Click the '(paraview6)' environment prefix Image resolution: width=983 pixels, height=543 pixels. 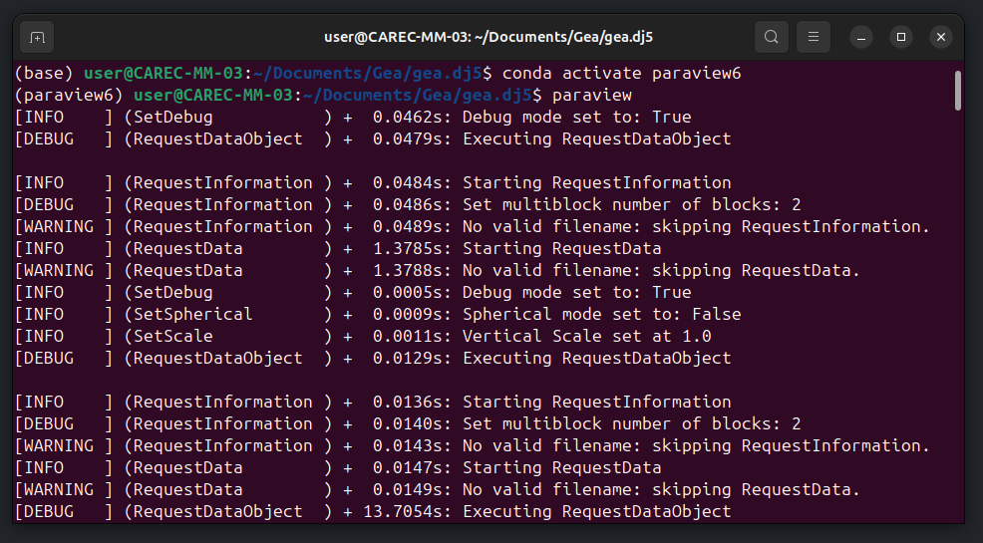pos(70,96)
